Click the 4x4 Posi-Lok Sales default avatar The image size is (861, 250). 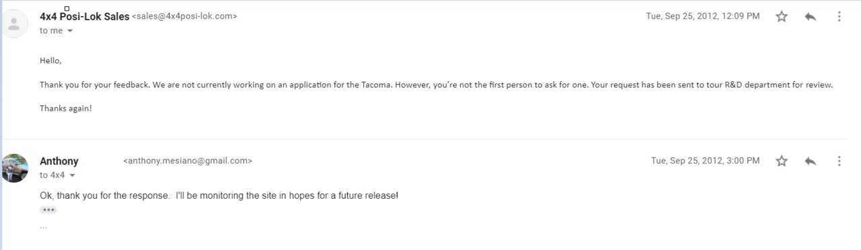click(x=14, y=24)
